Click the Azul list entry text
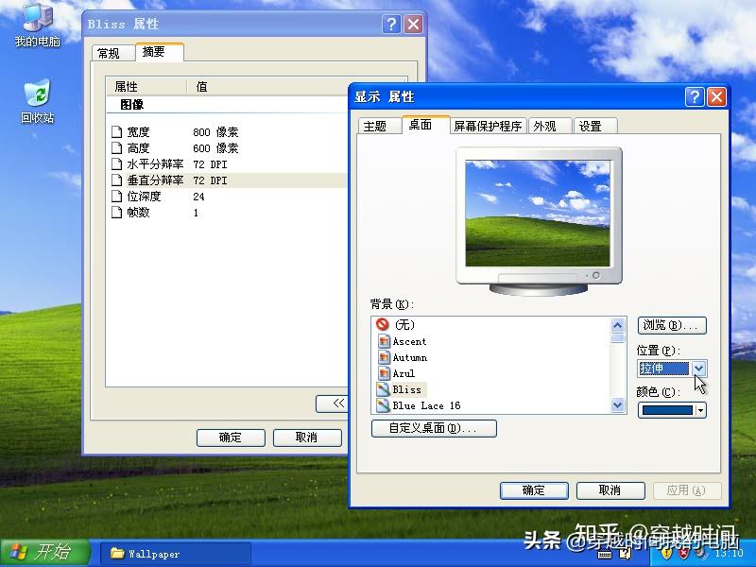 (404, 373)
